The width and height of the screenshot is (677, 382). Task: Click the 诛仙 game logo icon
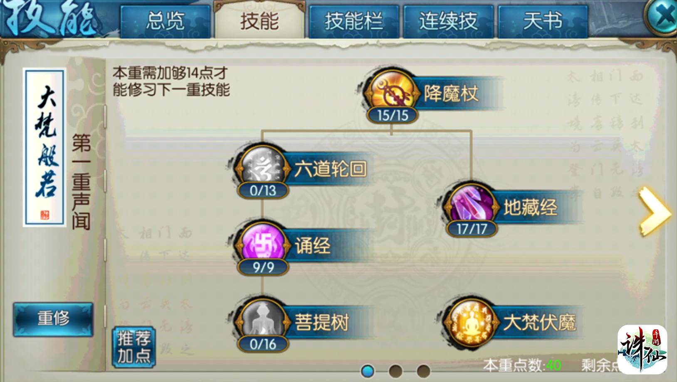(x=642, y=350)
